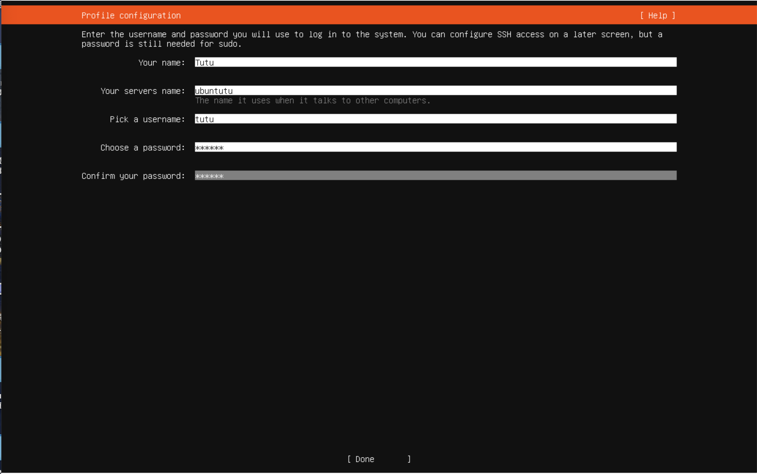Click 'password is still needed for sudo' line
The image size is (757, 474).
161,44
